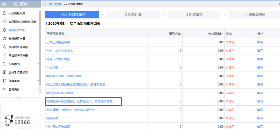Viewport: 280px width, 129px height.
Task: Click the home icon in the breadcrumb
Action: point(45,4)
